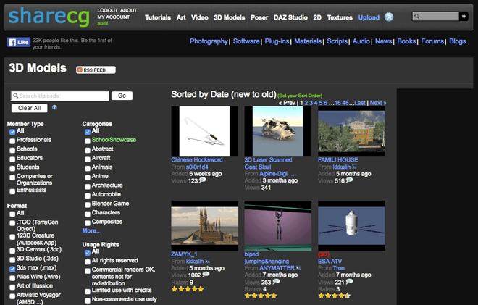Click comment bubble next to Chinese Hooksword views

click(x=204, y=180)
